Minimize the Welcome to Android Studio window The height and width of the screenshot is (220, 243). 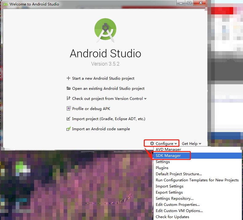click(181, 3)
